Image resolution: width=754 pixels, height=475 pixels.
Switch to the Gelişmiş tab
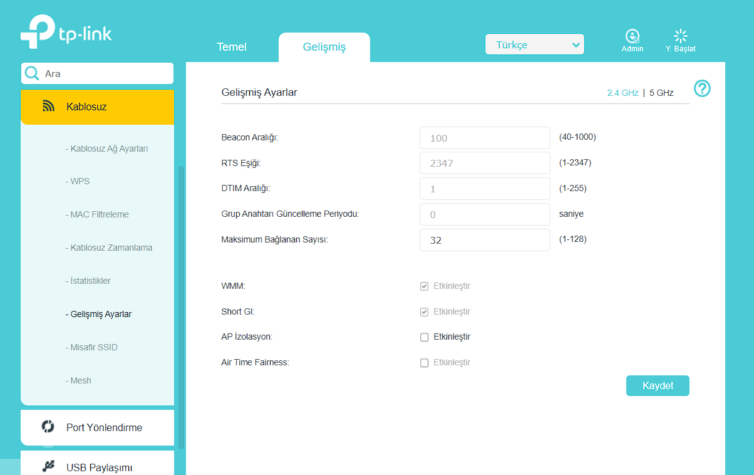pos(324,47)
